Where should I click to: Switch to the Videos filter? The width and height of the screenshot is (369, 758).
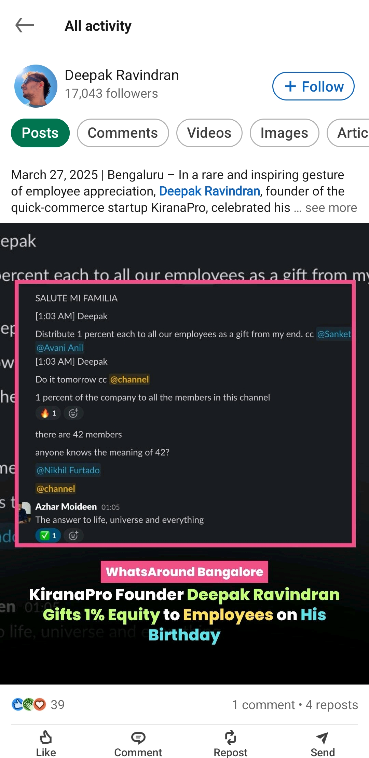pyautogui.click(x=209, y=133)
